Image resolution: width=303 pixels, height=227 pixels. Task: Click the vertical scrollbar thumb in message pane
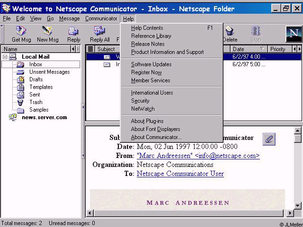click(298, 139)
